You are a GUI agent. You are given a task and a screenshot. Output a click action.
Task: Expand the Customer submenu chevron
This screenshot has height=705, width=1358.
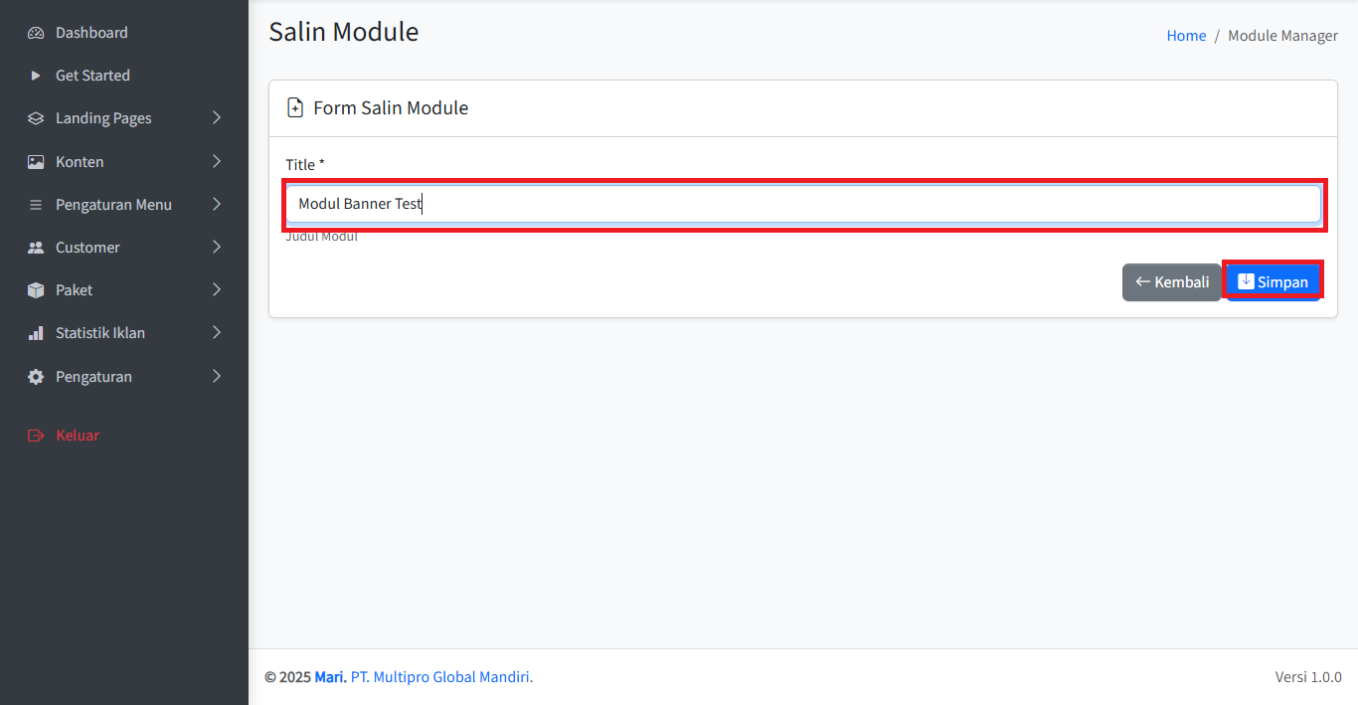[217, 247]
